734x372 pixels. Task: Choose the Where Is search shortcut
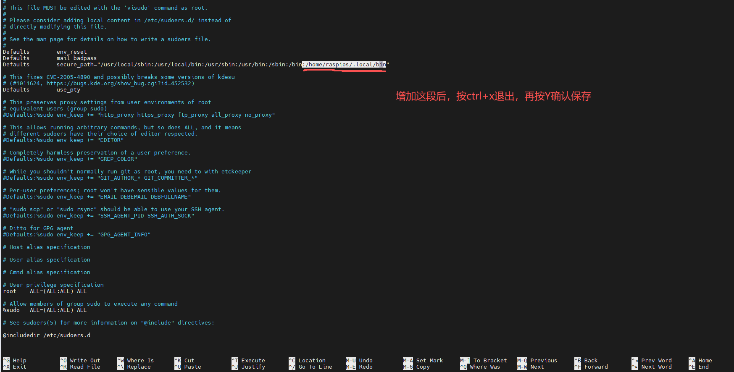click(140, 360)
